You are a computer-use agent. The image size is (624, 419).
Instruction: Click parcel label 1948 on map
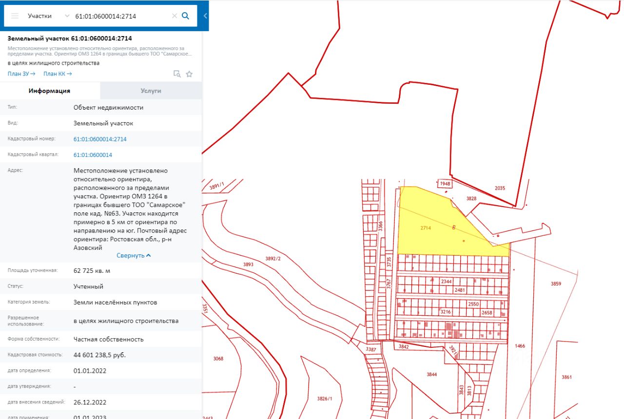click(x=445, y=184)
